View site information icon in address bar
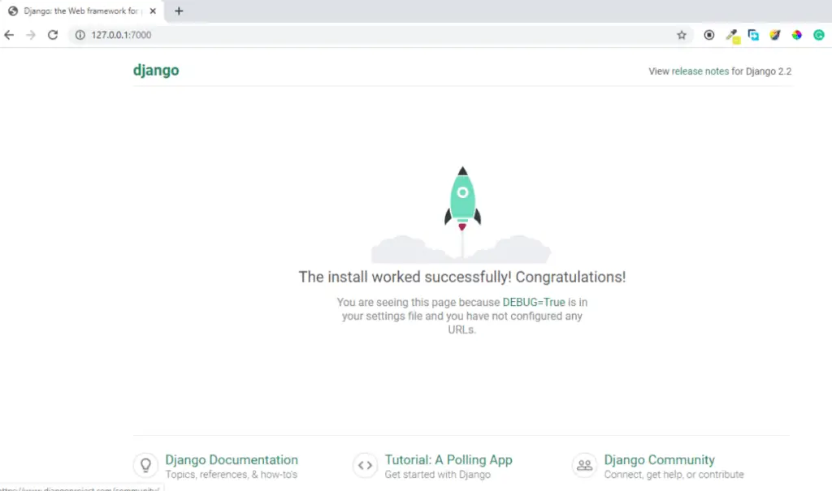 (80, 35)
